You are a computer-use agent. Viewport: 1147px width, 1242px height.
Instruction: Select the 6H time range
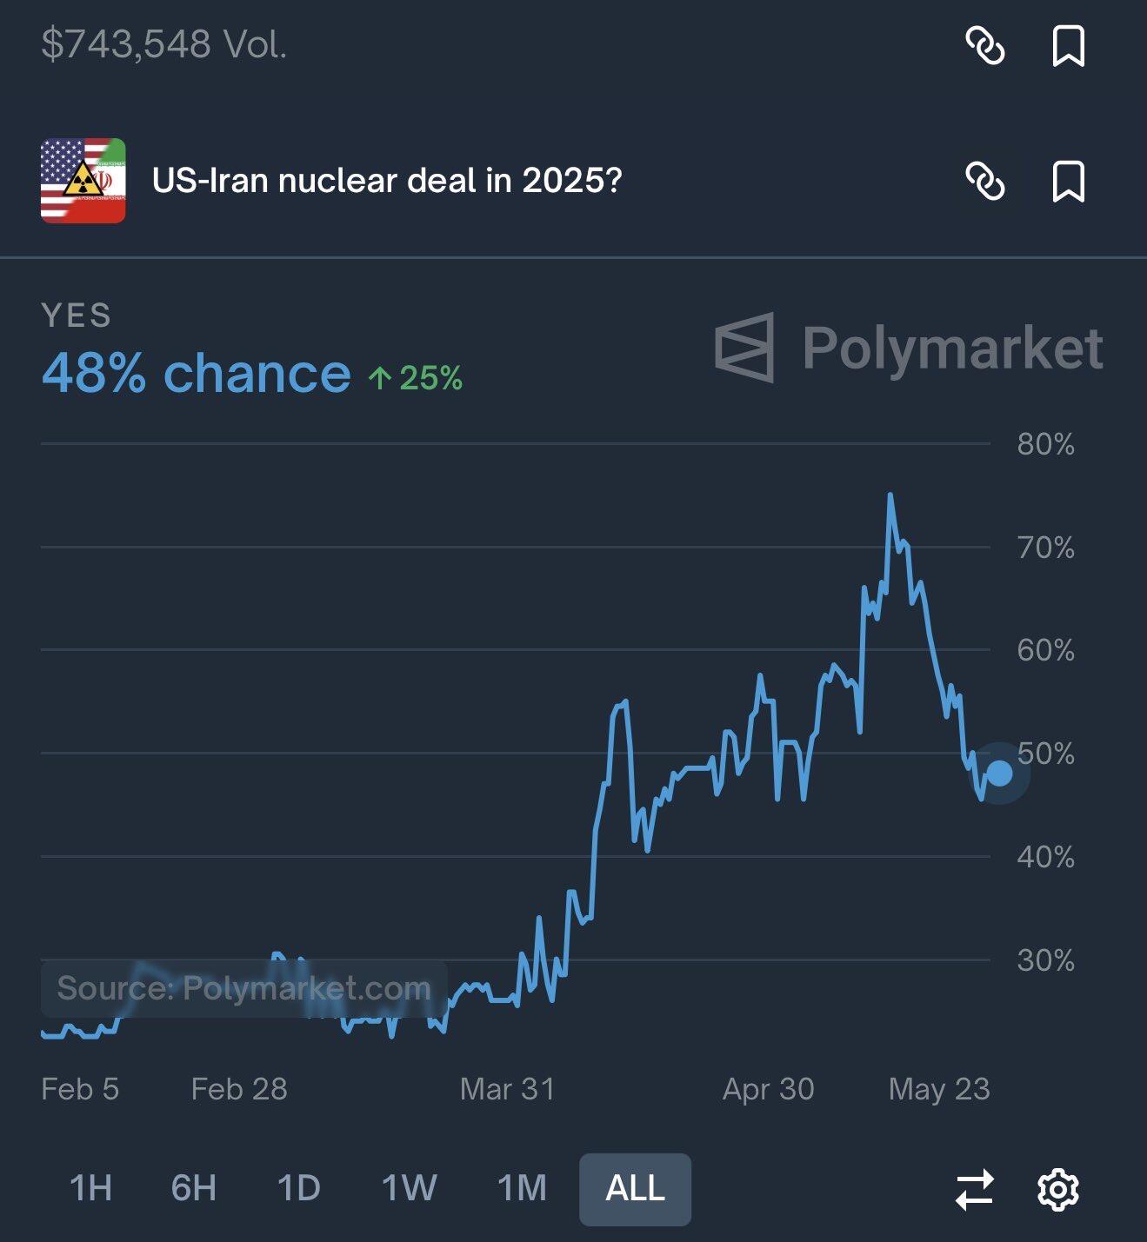[193, 1188]
